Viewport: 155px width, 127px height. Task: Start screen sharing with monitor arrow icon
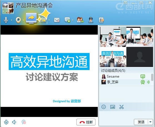coord(31,18)
